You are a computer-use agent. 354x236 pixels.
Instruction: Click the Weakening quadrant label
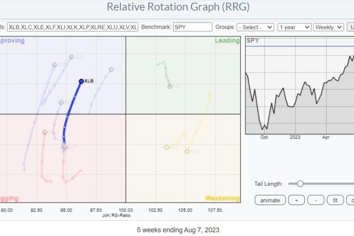pyautogui.click(x=222, y=198)
